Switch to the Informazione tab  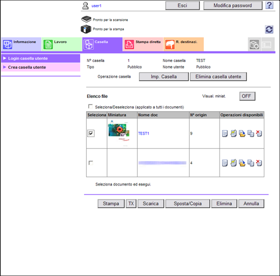(21, 44)
